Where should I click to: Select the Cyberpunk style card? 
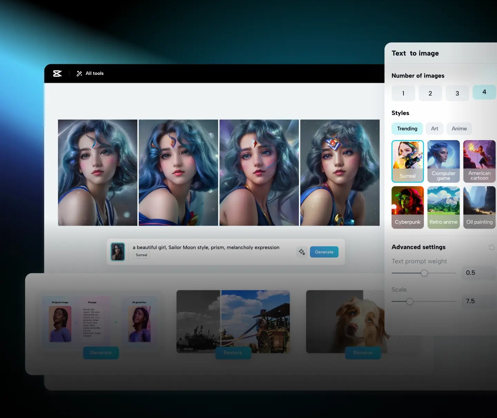point(408,207)
